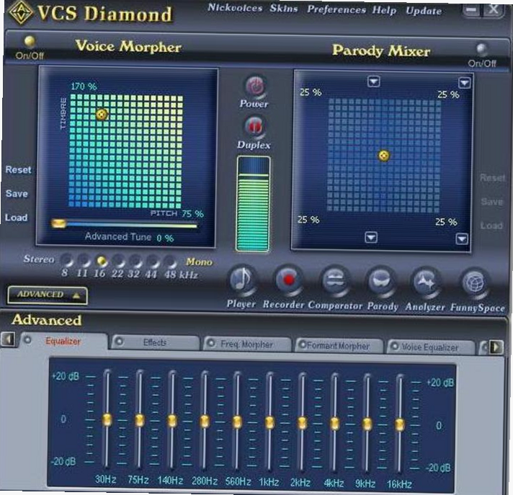Toggle Voice Morpher On/Off light
Screen dimensions: 513x495
[30, 41]
